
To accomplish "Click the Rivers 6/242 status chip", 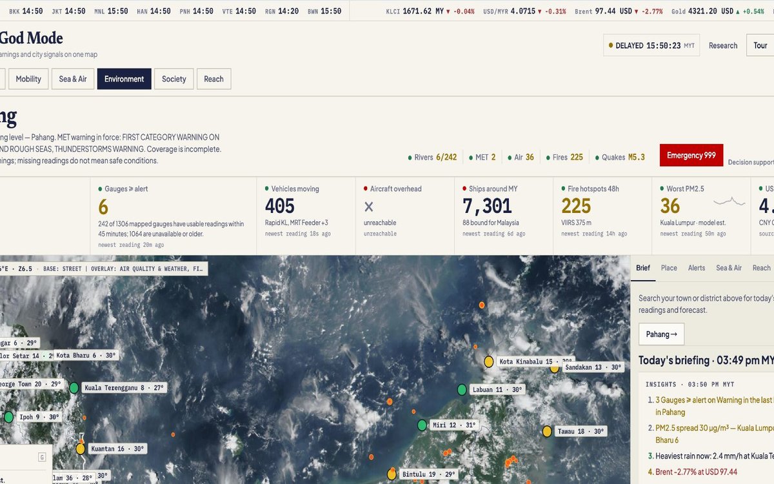I will point(432,157).
